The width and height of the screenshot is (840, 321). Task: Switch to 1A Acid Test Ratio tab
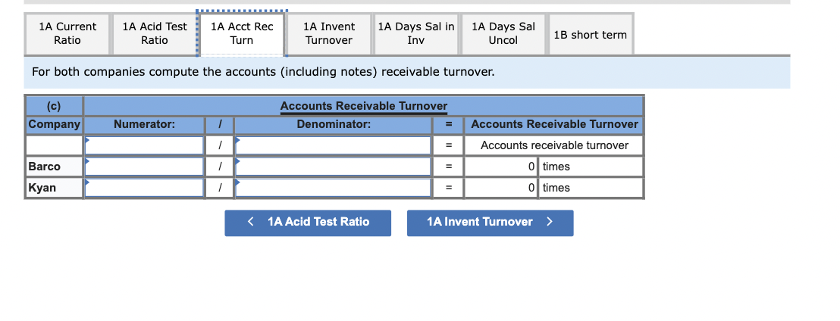155,34
